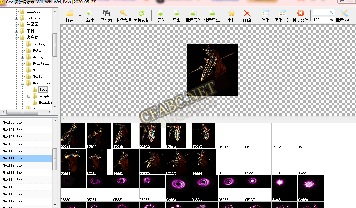356x208 pixels.
Task: Select Mon114.Pak in file list
Action: pyautogui.click(x=26, y=180)
